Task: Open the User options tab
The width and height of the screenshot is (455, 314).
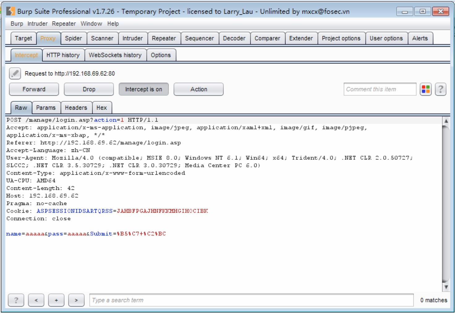Action: tap(386, 38)
